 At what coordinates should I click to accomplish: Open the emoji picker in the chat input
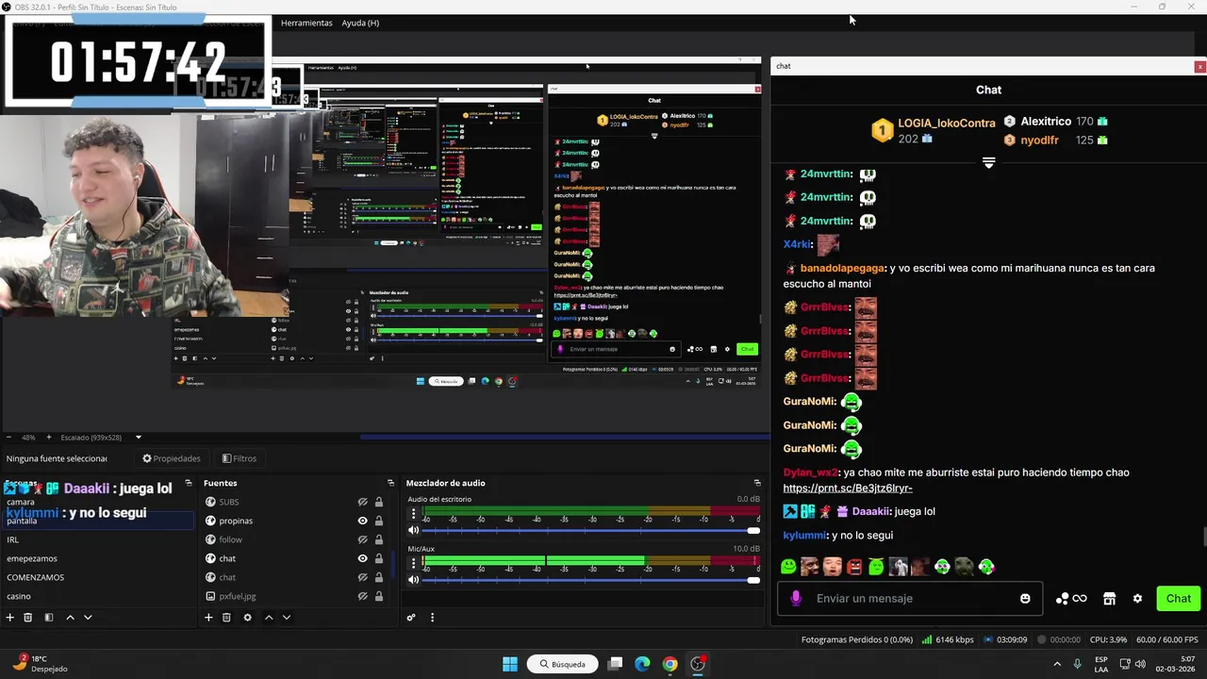coord(1025,599)
